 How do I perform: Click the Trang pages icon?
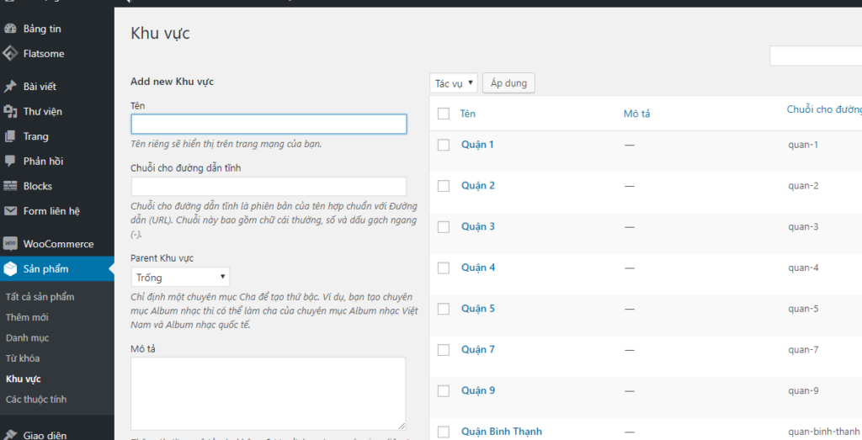10,136
